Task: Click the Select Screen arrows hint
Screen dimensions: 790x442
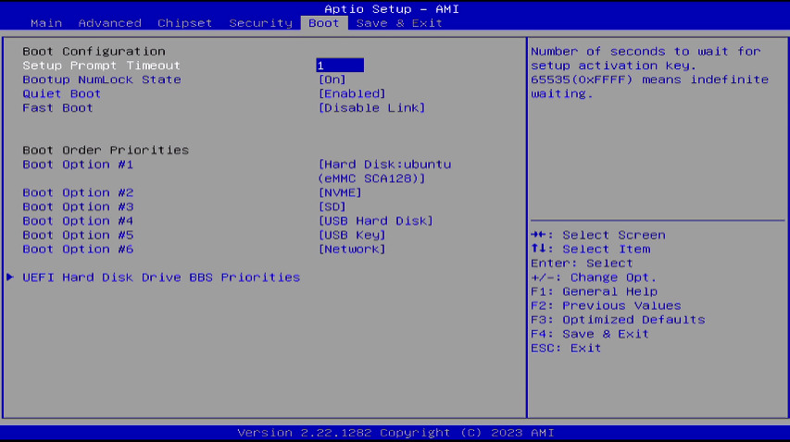Action: point(598,235)
